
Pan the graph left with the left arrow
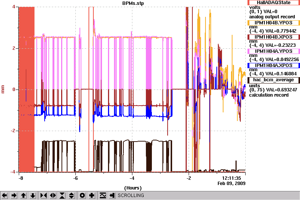click(4, 196)
